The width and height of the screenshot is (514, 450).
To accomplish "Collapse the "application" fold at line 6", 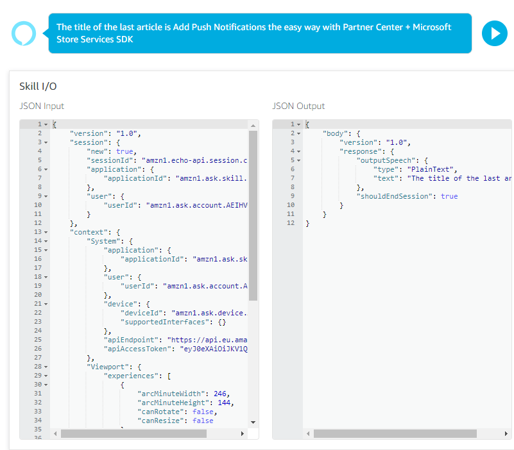I will [46, 169].
